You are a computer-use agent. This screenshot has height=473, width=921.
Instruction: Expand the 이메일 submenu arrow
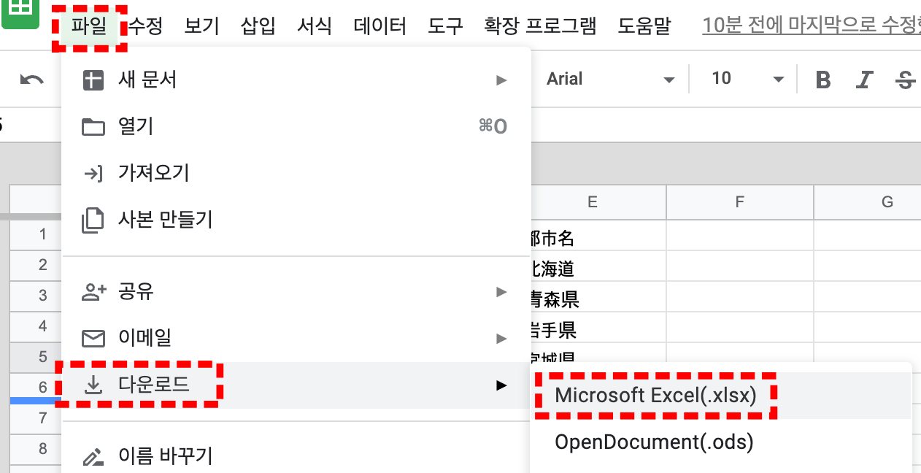pyautogui.click(x=501, y=339)
